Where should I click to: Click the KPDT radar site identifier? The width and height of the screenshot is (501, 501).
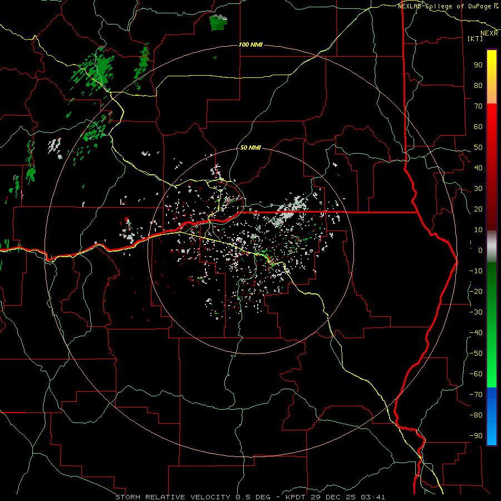click(x=296, y=497)
